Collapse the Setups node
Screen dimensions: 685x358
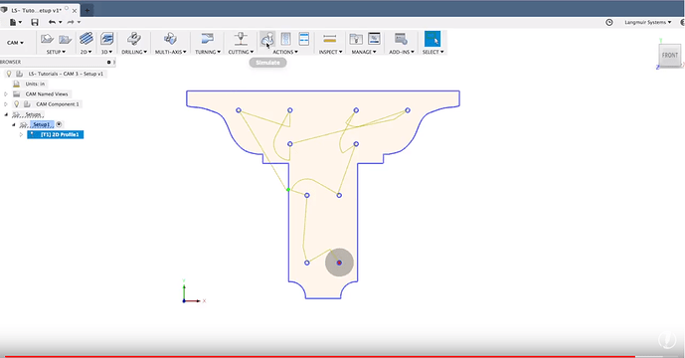pos(6,114)
